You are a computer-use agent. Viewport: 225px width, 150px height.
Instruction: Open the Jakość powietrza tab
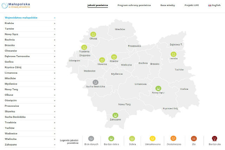click(x=98, y=6)
